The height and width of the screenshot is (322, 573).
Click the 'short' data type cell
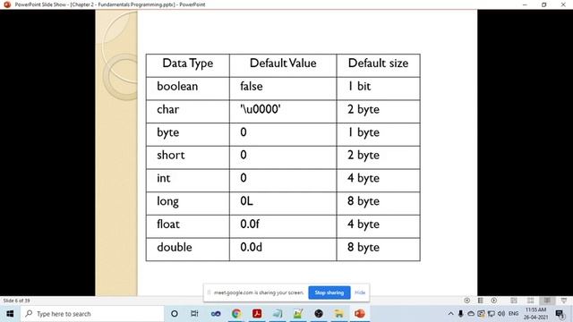point(188,157)
